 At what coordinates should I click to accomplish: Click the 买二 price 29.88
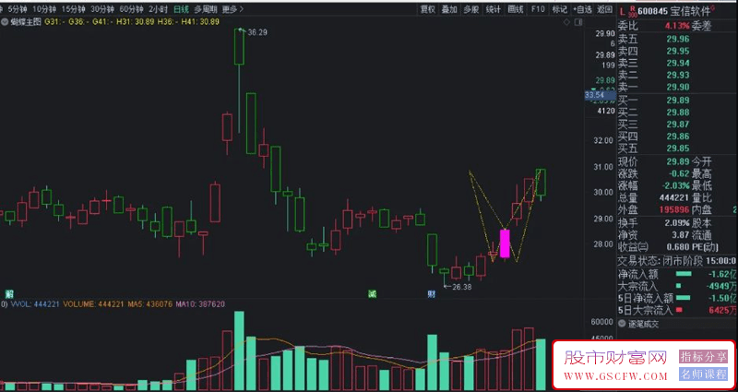pos(678,112)
